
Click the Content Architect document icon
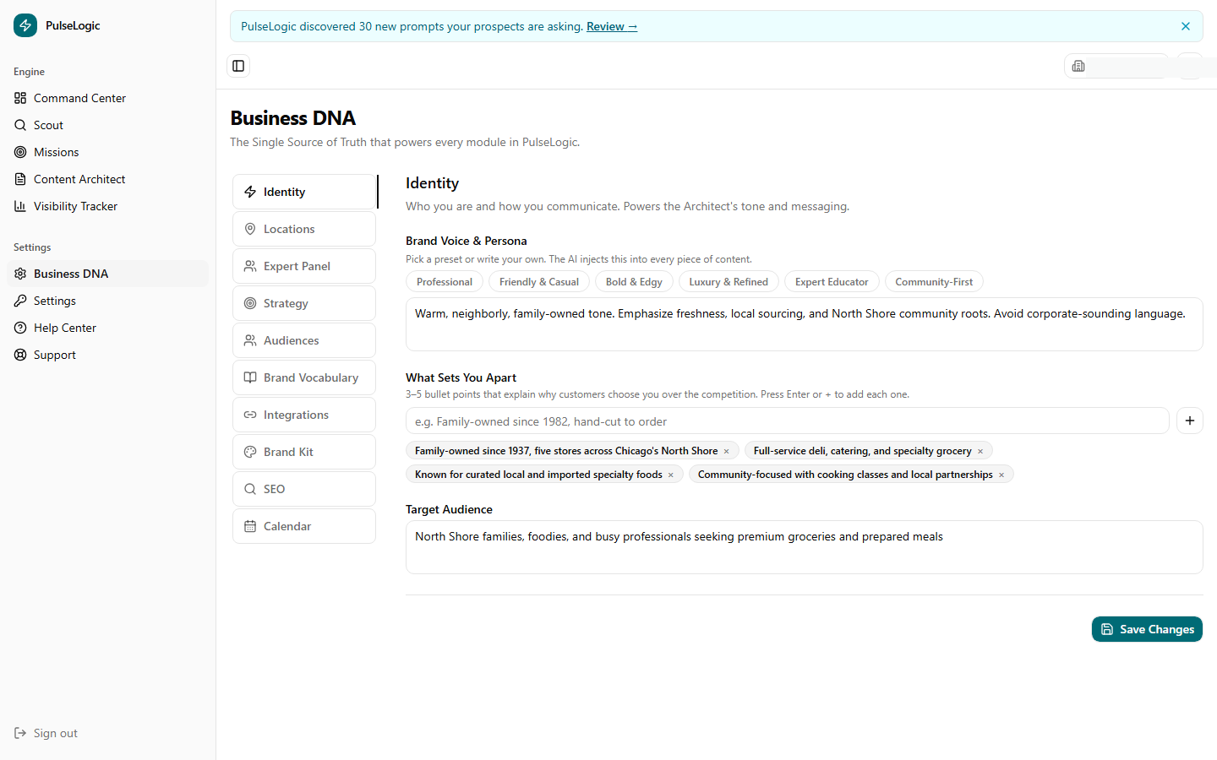point(20,179)
